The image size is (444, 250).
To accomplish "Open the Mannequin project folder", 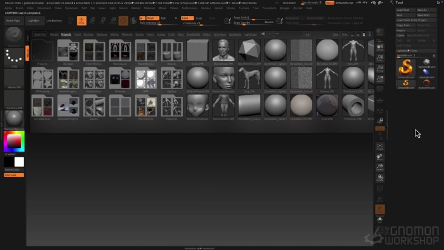I will (120, 52).
